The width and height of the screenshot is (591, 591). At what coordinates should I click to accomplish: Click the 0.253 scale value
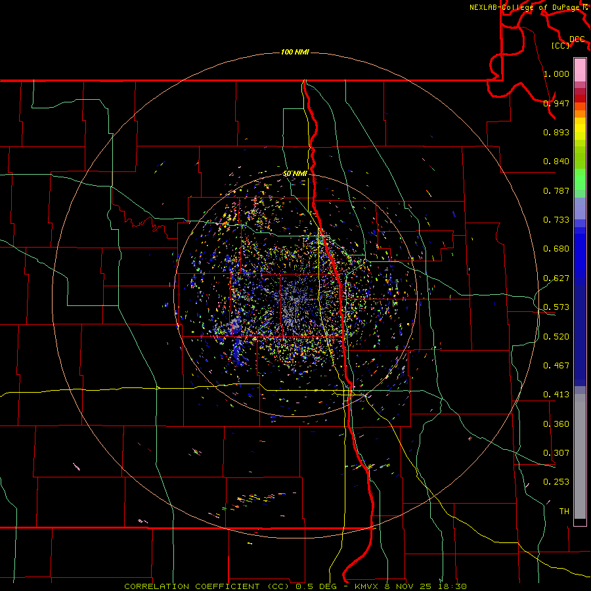[x=556, y=482]
